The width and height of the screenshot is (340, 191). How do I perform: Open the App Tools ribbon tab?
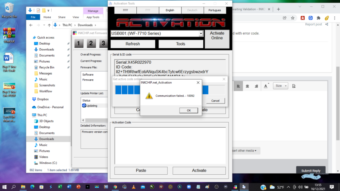tap(93, 17)
